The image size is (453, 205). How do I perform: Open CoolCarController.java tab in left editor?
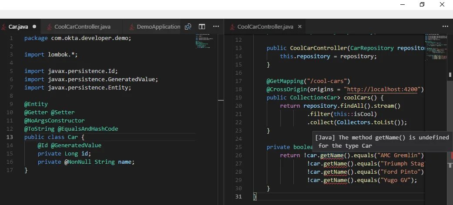[x=82, y=27]
